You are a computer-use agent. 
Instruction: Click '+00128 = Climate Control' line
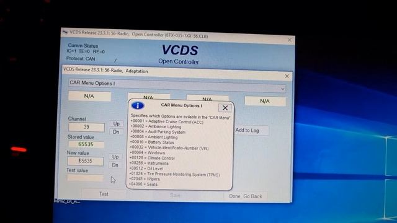click(x=152, y=158)
